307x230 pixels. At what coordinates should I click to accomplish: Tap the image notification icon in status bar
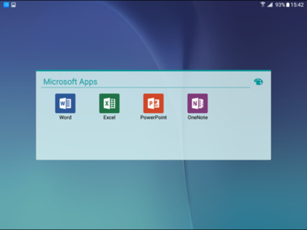click(x=13, y=4)
